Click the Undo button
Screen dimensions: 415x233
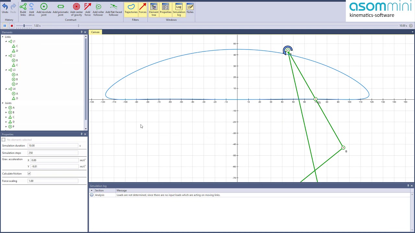5,9
